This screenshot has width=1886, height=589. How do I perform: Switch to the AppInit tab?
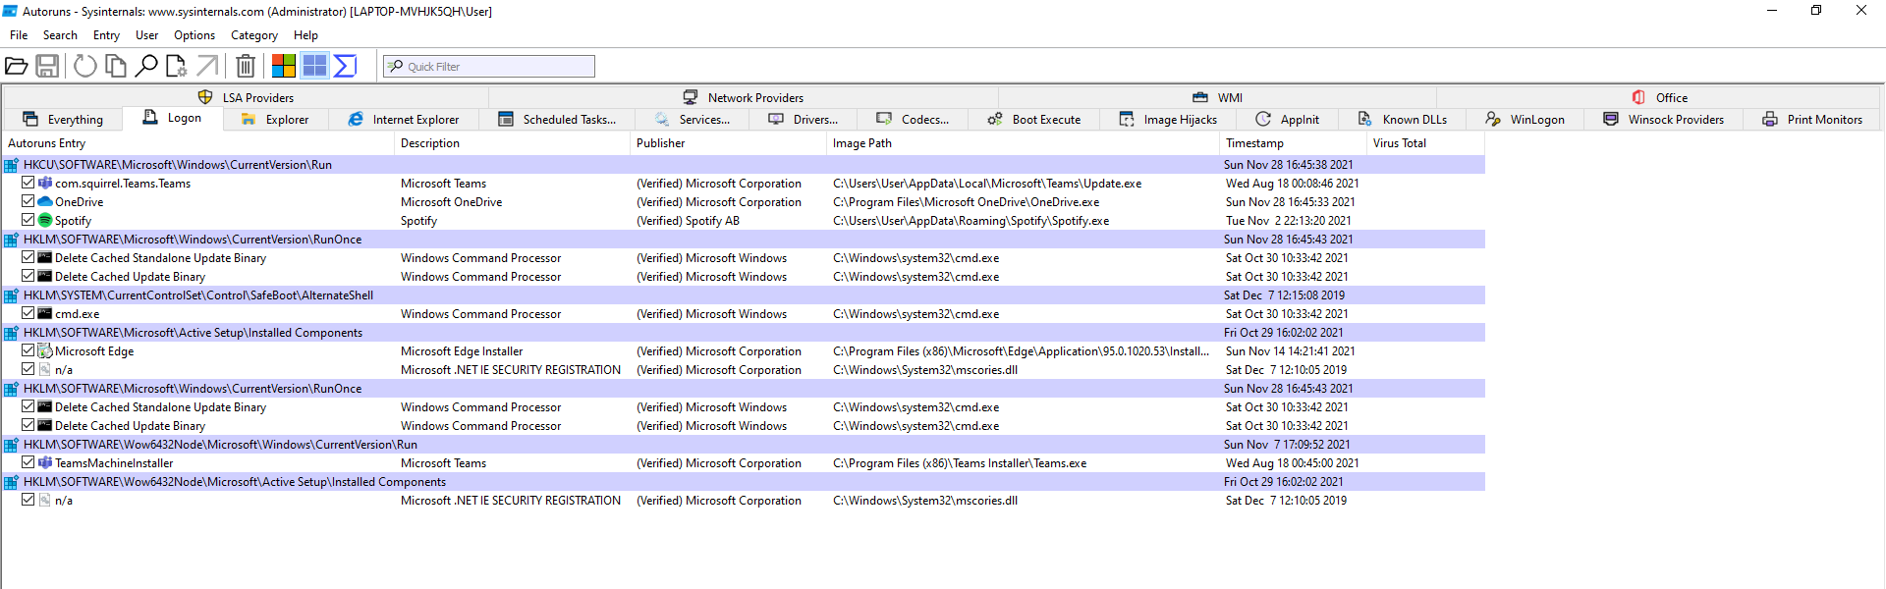point(1288,120)
